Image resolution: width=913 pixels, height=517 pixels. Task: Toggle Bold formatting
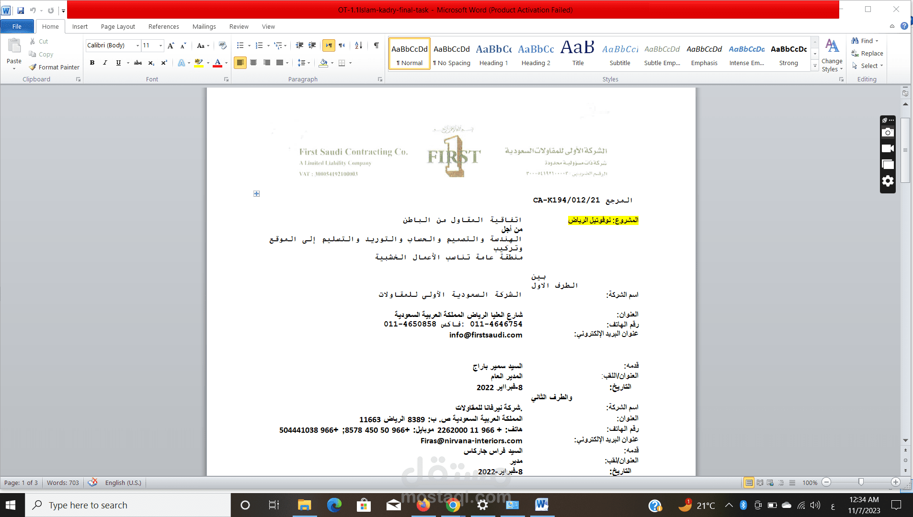pos(92,63)
